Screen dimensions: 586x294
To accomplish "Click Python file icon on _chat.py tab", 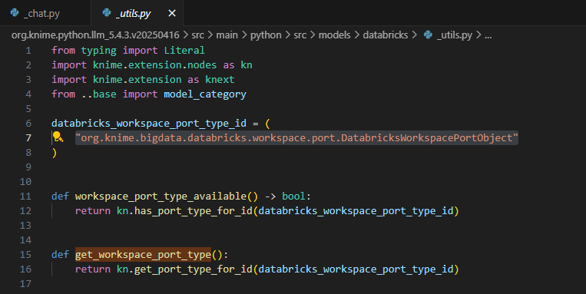I will point(15,13).
